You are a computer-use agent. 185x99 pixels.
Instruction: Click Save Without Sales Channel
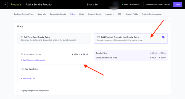click(157, 5)
